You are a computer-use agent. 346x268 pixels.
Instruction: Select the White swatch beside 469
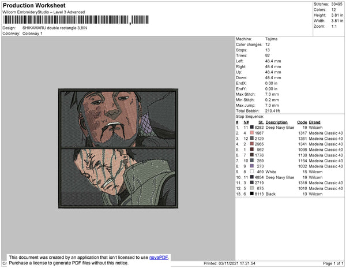[252, 172]
